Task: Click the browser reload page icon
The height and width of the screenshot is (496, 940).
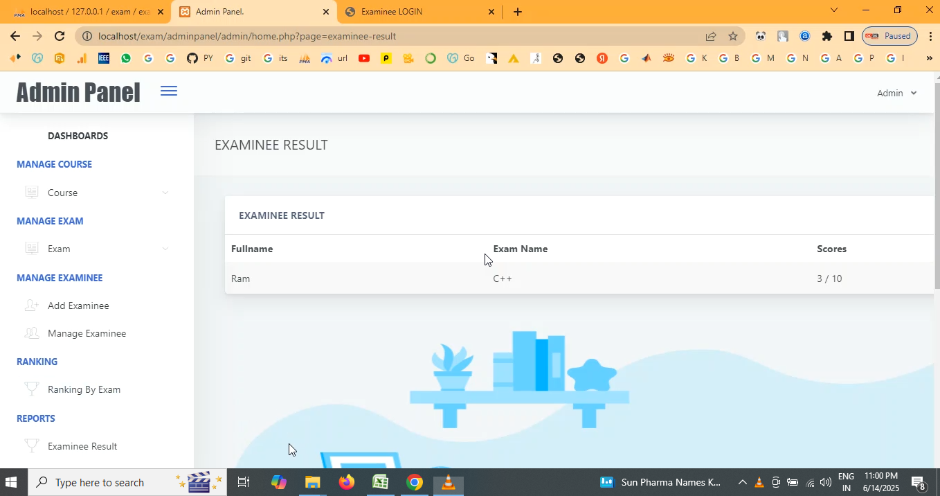Action: point(60,36)
